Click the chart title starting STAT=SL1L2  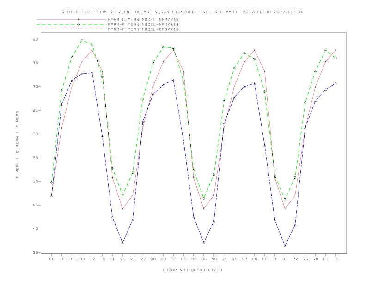click(182, 12)
